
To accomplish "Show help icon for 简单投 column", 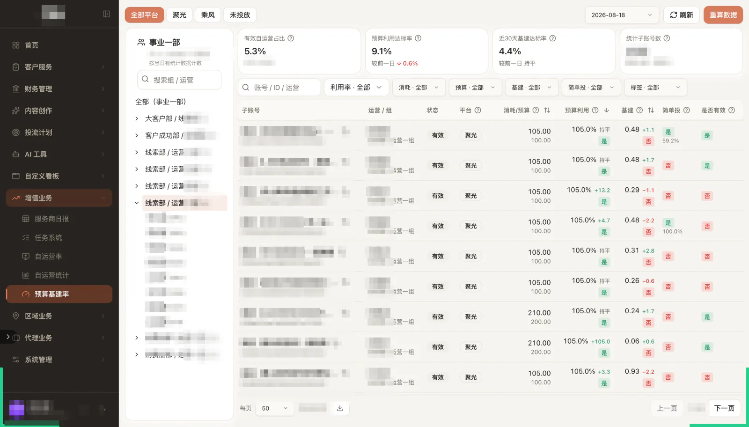I will point(686,110).
